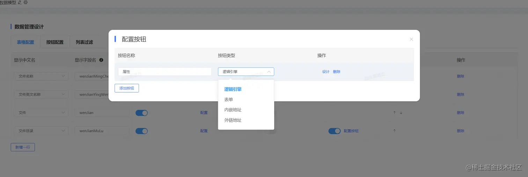This screenshot has width=528, height=177.
Task: Open the 文件 dropdown in the third row
Action: point(41,113)
